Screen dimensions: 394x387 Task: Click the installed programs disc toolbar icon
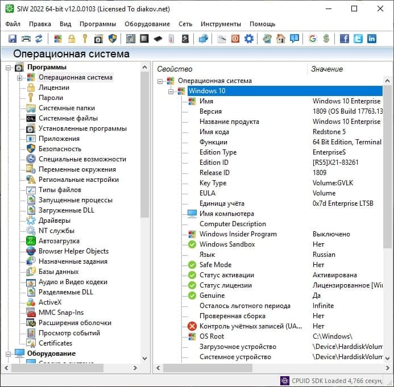[98, 39]
